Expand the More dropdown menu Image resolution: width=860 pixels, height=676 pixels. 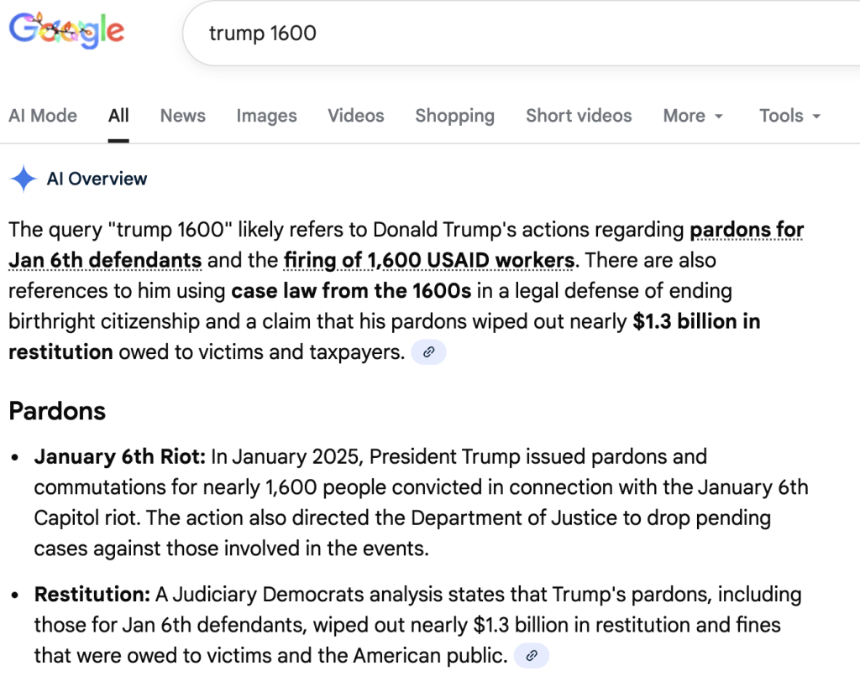[693, 116]
